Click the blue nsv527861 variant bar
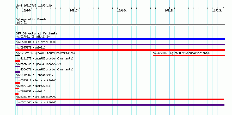Viewport: 232px width, 115px height. tap(120, 39)
